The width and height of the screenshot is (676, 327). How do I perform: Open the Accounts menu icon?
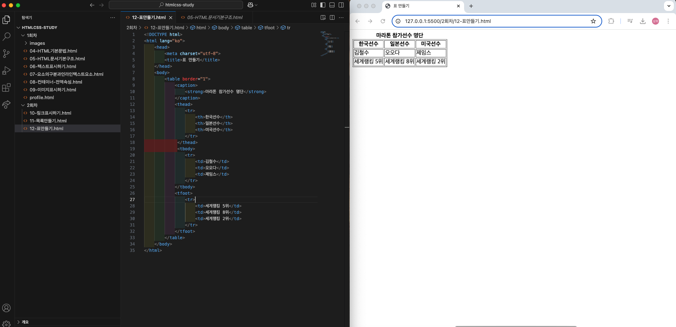coord(6,308)
